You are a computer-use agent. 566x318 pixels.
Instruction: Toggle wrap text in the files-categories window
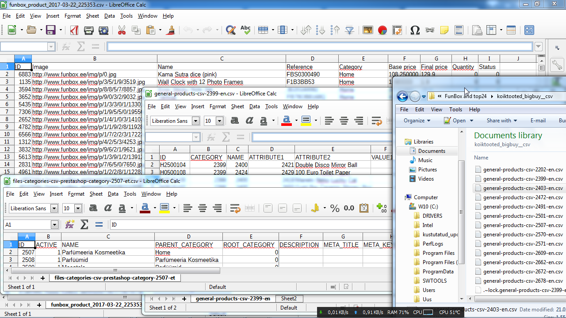coord(235,208)
